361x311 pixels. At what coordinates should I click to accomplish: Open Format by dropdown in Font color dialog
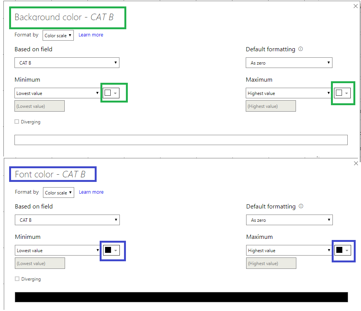click(x=59, y=193)
